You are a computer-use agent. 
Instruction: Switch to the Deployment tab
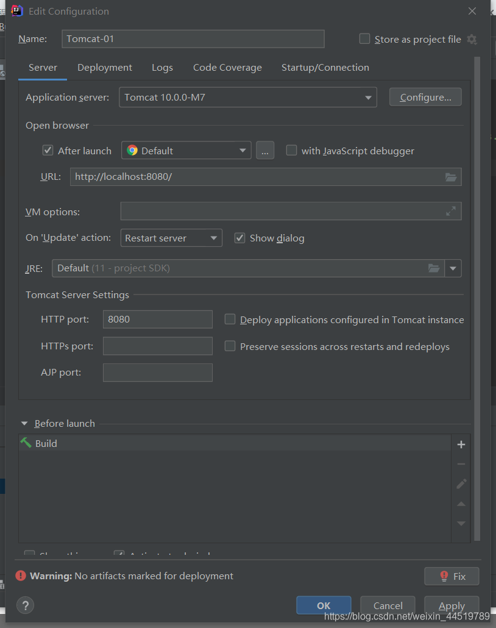pos(104,67)
